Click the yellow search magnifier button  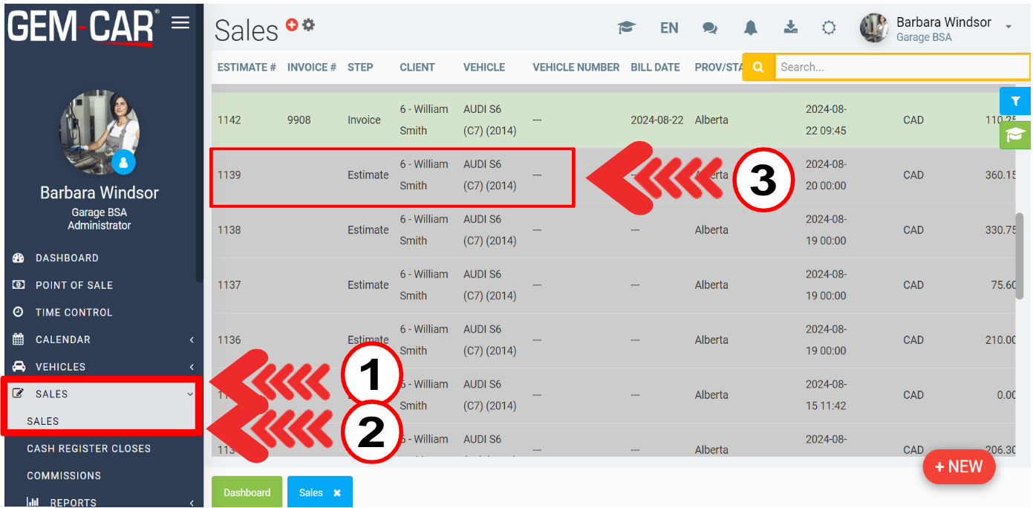click(x=757, y=67)
